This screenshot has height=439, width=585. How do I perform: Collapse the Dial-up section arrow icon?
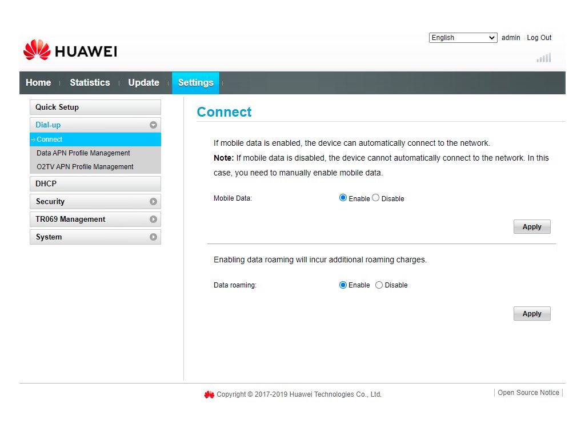(153, 125)
